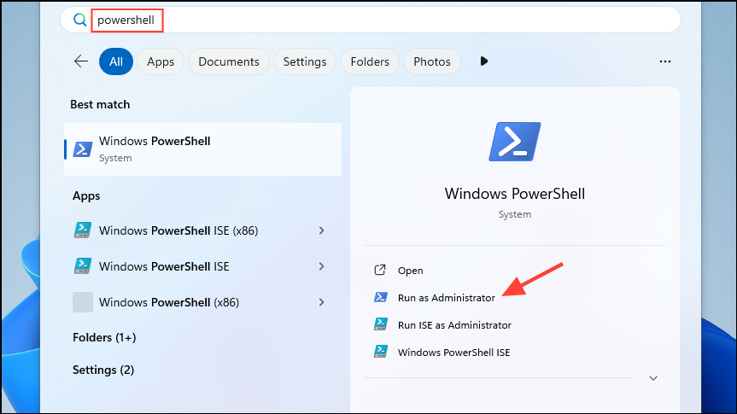Choose Open in the preview pane
The height and width of the screenshot is (414, 737).
(410, 271)
